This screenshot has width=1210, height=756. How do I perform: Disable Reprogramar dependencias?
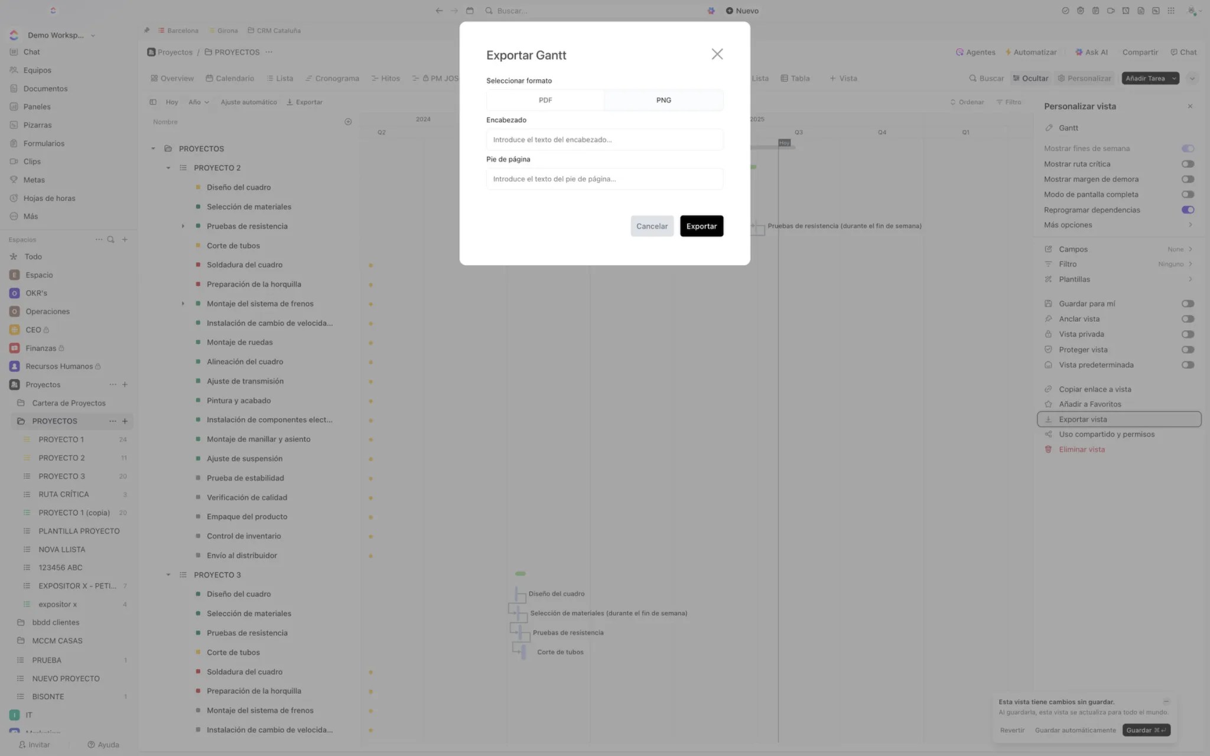[1189, 210]
